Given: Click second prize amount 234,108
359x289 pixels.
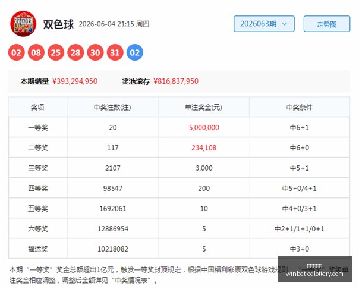Looking at the screenshot, I should pyautogui.click(x=204, y=147).
